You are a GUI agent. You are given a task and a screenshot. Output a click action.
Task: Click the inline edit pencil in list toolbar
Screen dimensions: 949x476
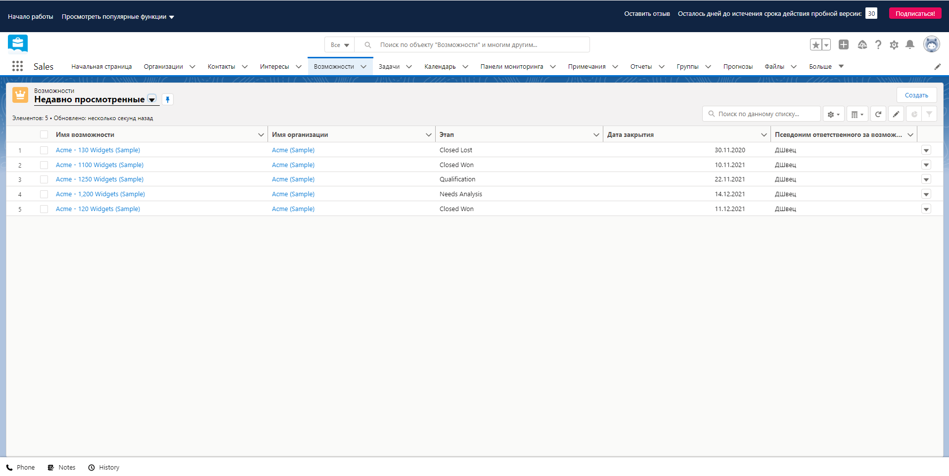[x=896, y=114]
